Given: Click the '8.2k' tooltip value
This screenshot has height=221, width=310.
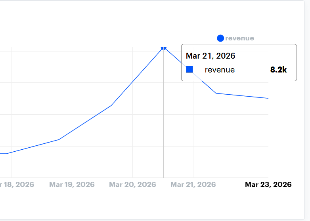Looking at the screenshot, I should pos(278,70).
